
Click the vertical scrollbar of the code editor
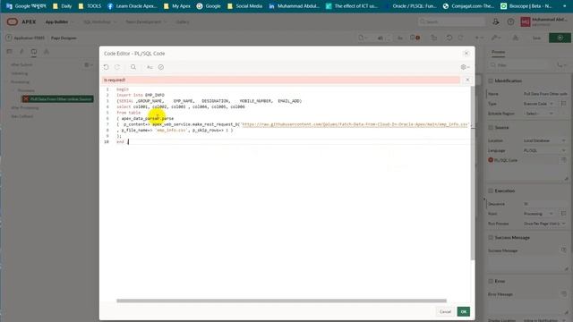click(473, 174)
